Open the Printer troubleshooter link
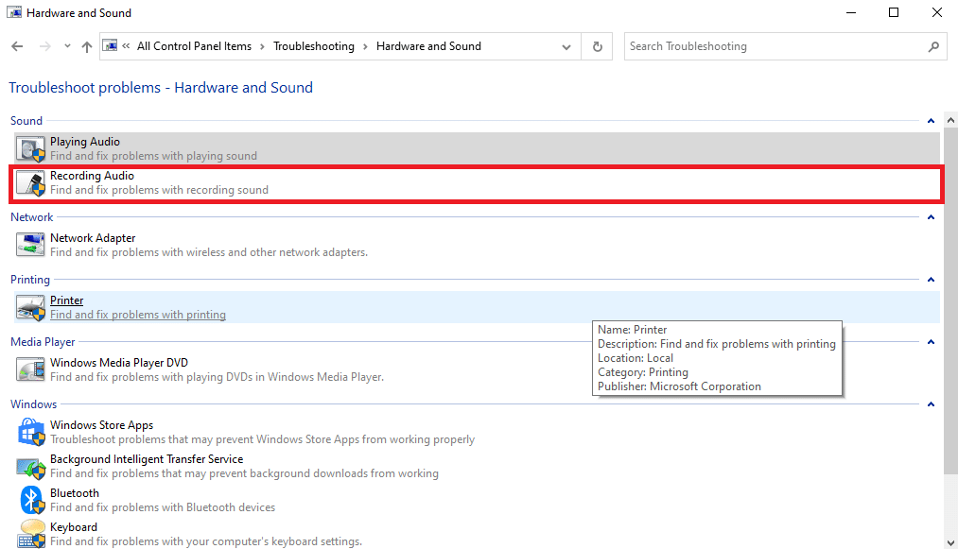 coord(66,300)
